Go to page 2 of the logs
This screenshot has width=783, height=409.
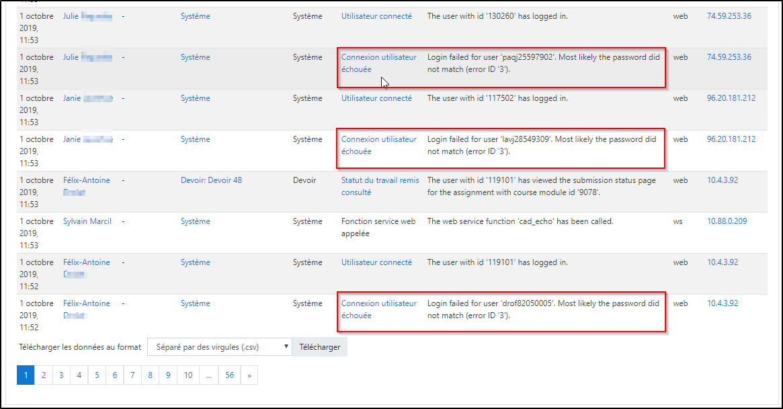click(x=44, y=375)
